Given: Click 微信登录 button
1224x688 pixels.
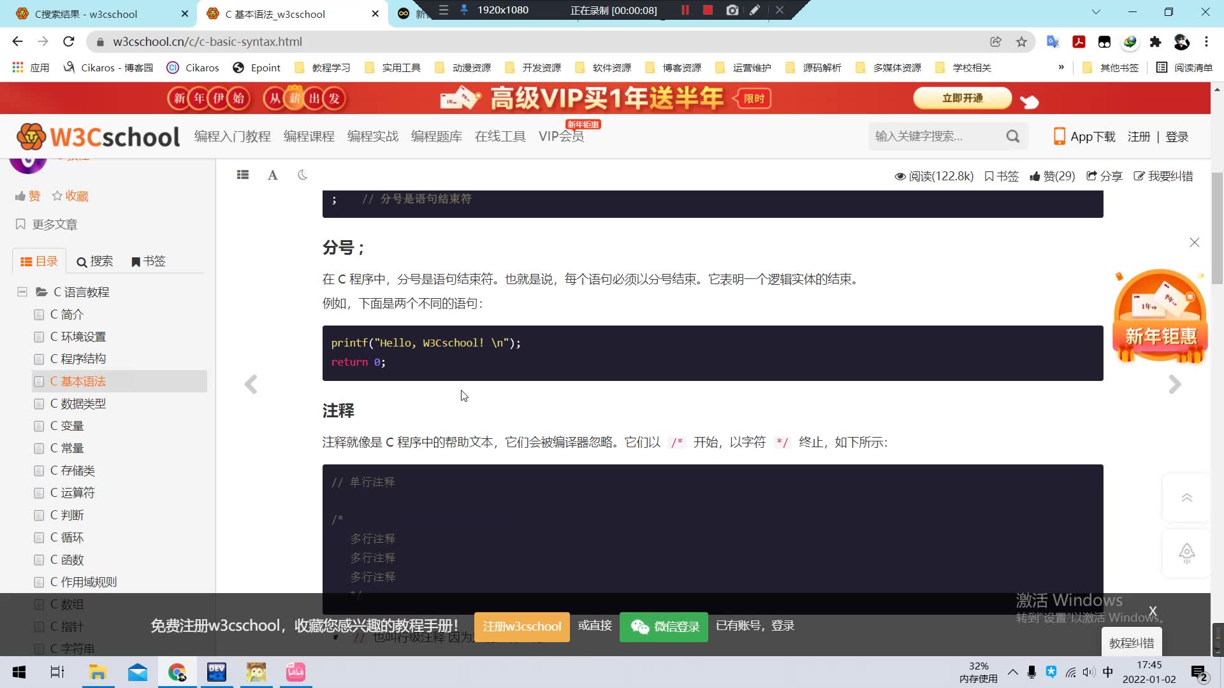Looking at the screenshot, I should tap(664, 626).
